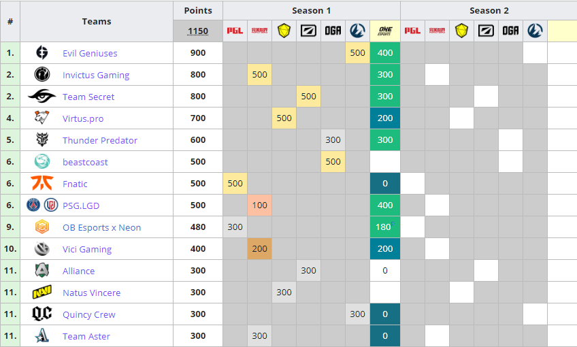
Task: Click the DGA logo under Season 2
Action: (x=510, y=31)
